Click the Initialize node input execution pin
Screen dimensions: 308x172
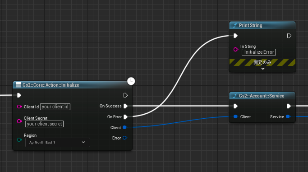click(x=19, y=95)
